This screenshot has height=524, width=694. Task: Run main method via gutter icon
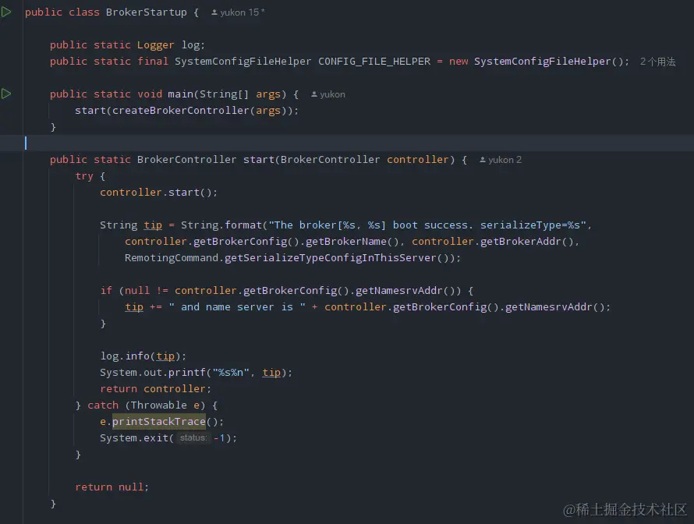(x=6, y=94)
